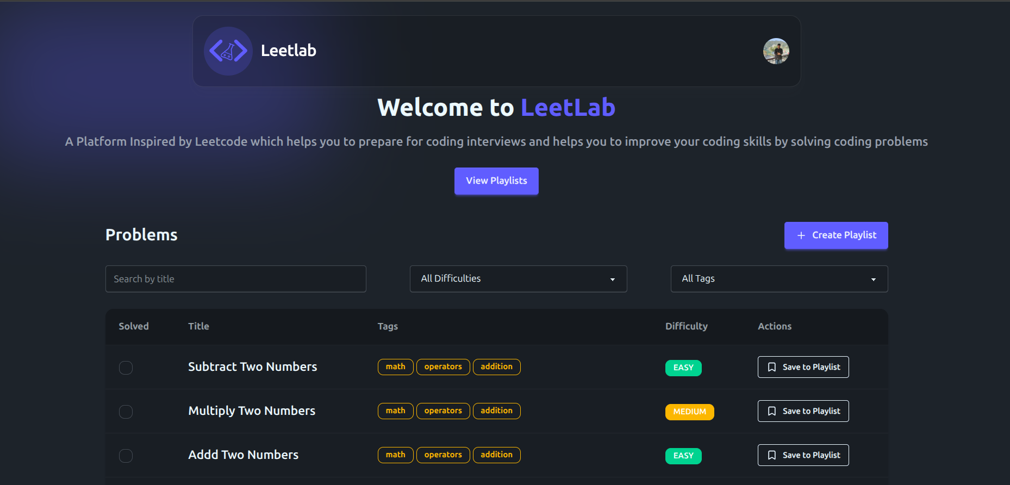This screenshot has width=1010, height=485.
Task: Click the Title column header
Action: coord(198,326)
